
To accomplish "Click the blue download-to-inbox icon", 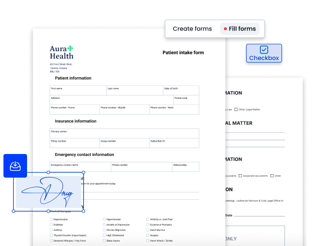I will 15,166.
